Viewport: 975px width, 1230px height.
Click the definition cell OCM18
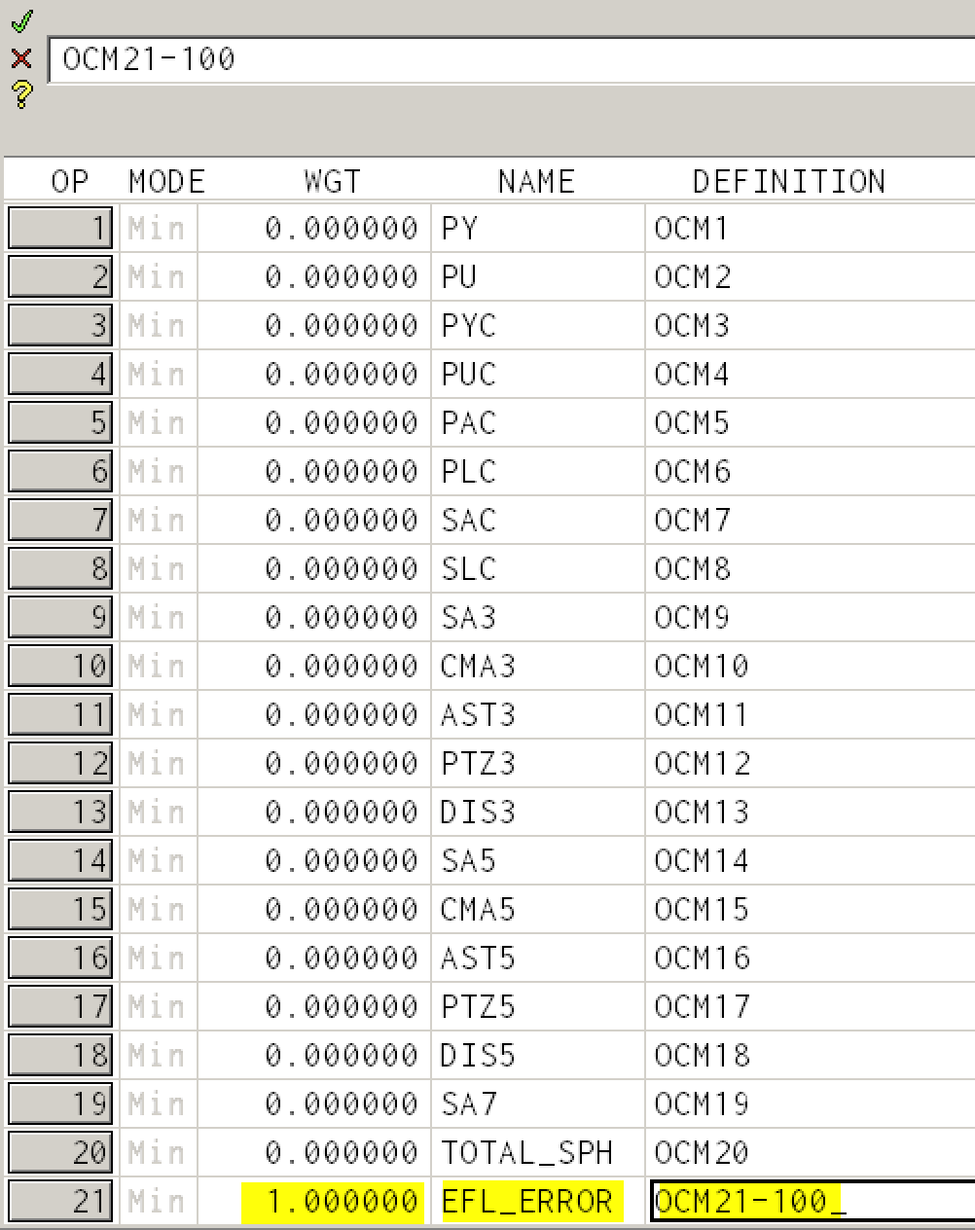(811, 1055)
